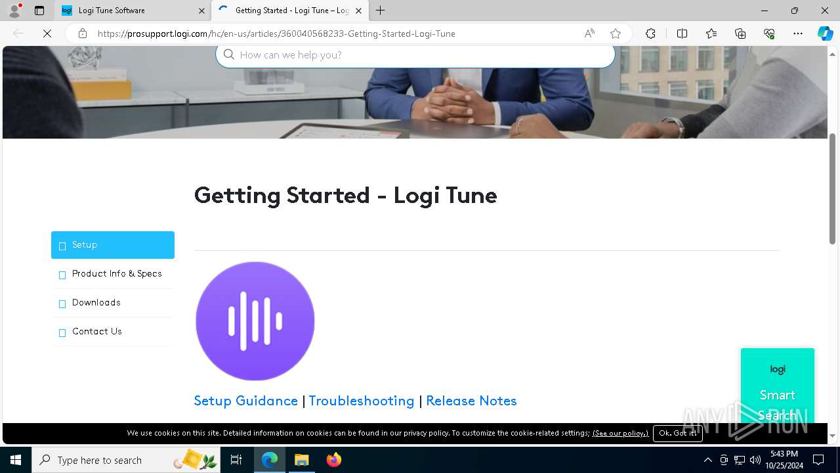Open Microsoft Edge from taskbar
840x473 pixels.
(x=270, y=460)
